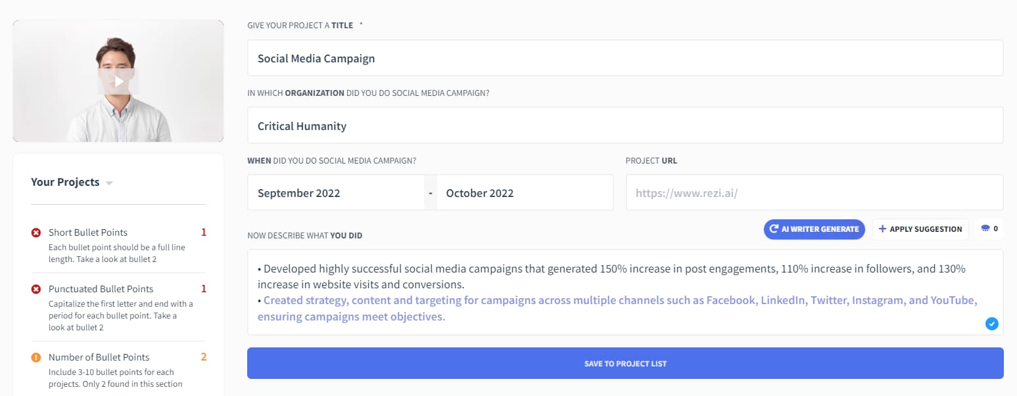Focus the project title input field
The width and height of the screenshot is (1017, 396).
click(x=625, y=58)
